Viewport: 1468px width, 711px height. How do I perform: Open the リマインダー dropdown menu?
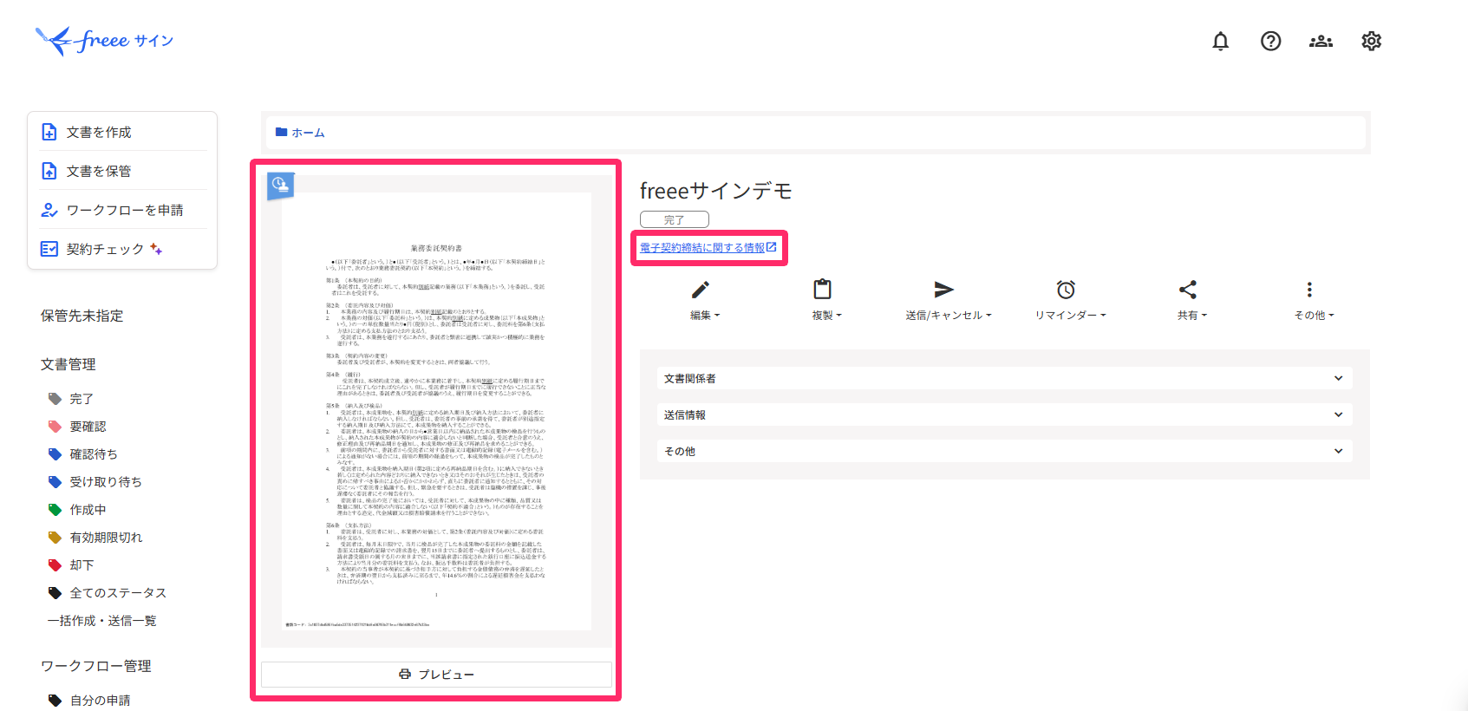pyautogui.click(x=1070, y=316)
